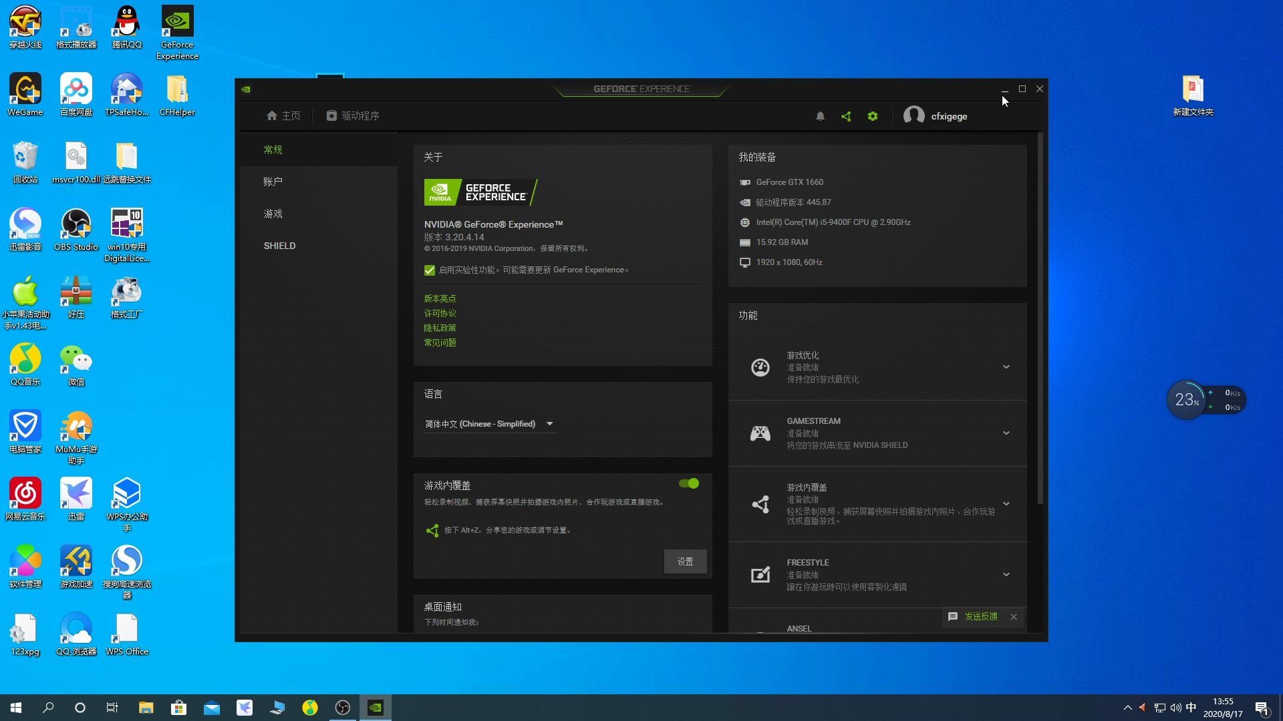The height and width of the screenshot is (721, 1283).
Task: Open the 常见问题 link
Action: pyautogui.click(x=440, y=342)
